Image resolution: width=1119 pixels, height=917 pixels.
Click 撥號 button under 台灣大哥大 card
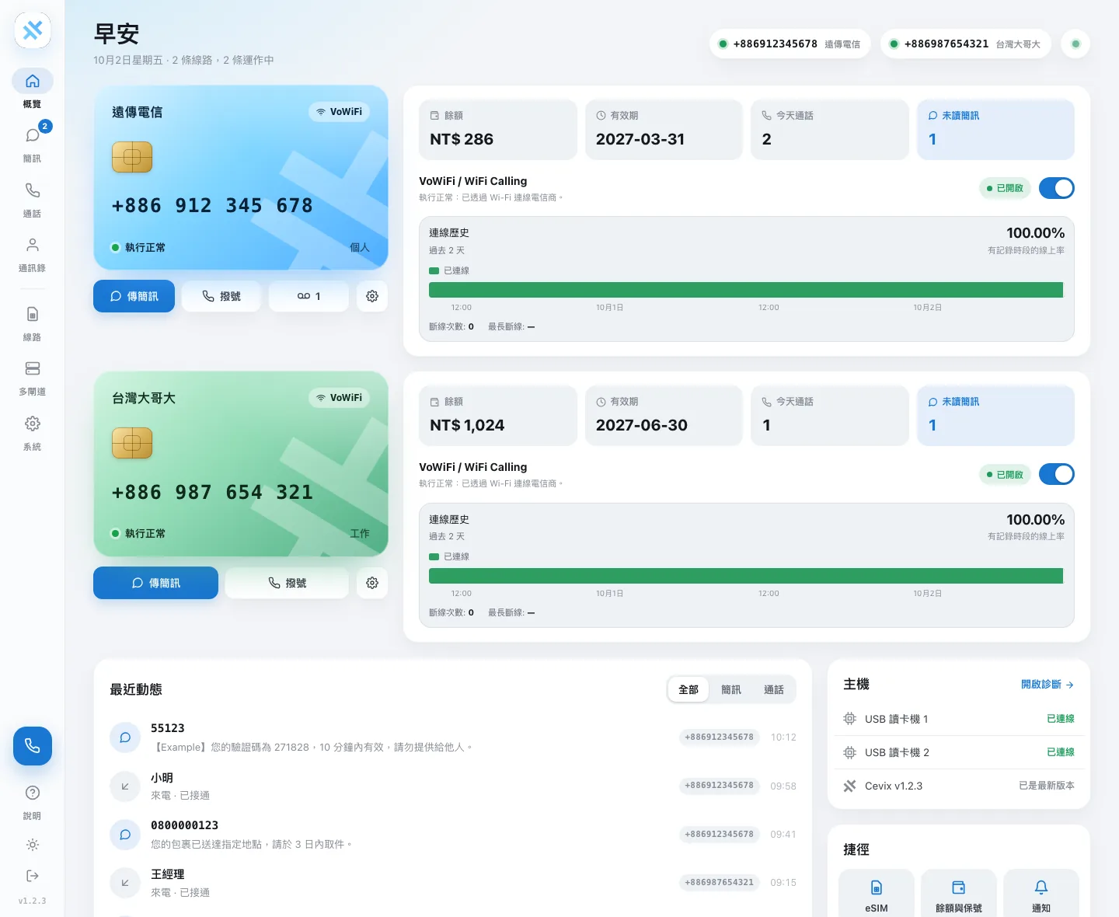point(287,583)
